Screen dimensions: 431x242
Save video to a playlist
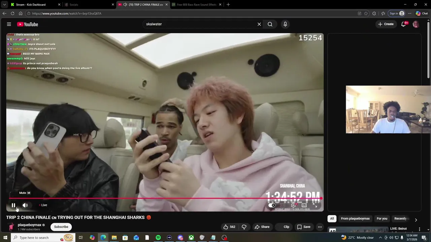304,227
